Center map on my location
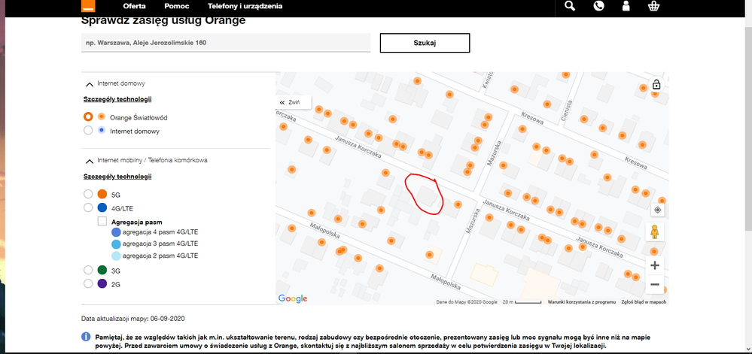This screenshot has width=752, height=354. pyautogui.click(x=657, y=210)
